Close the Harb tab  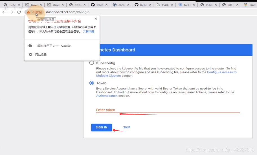tap(172, 5)
